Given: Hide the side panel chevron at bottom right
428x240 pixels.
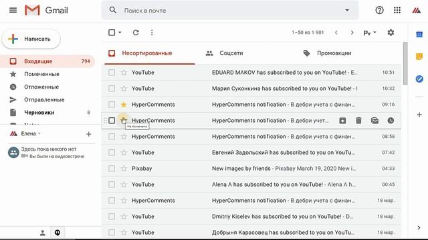Looking at the screenshot, I should (x=419, y=228).
